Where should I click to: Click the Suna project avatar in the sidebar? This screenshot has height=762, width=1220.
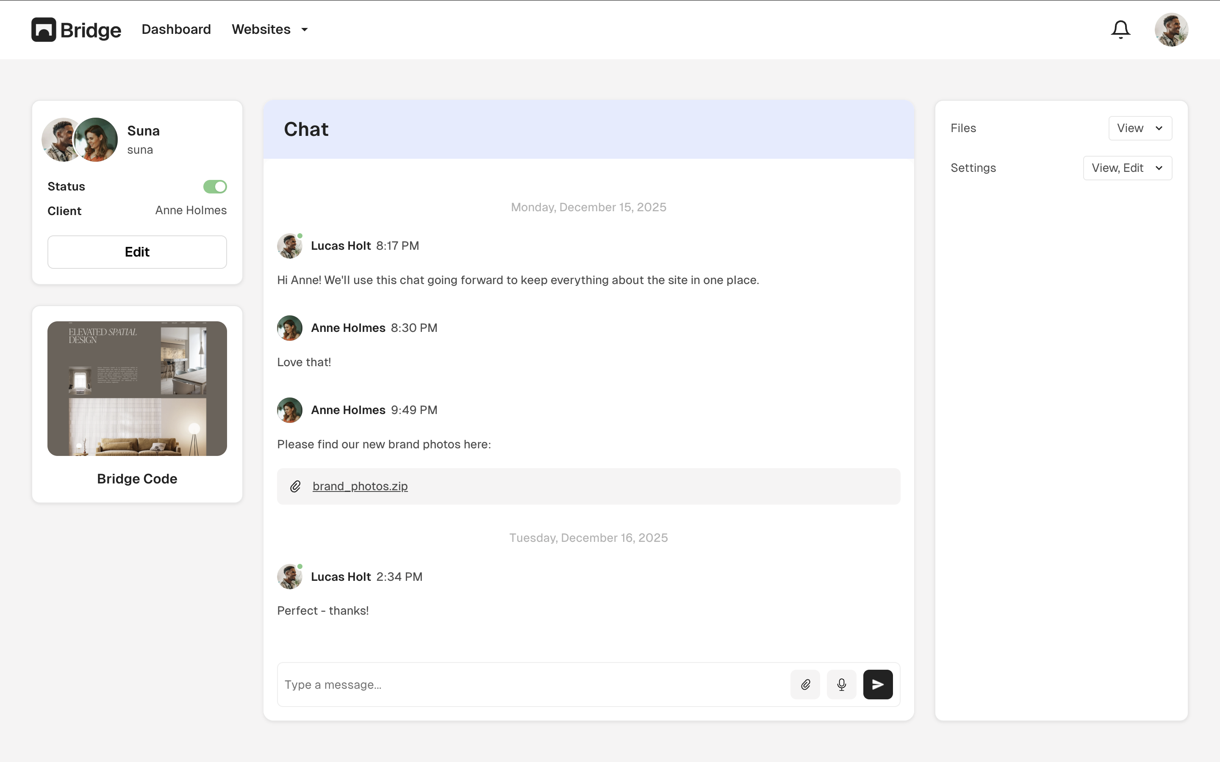(79, 140)
